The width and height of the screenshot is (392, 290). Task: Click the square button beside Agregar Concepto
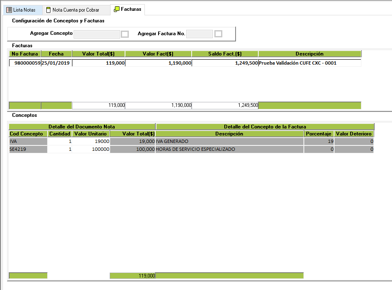click(x=125, y=34)
